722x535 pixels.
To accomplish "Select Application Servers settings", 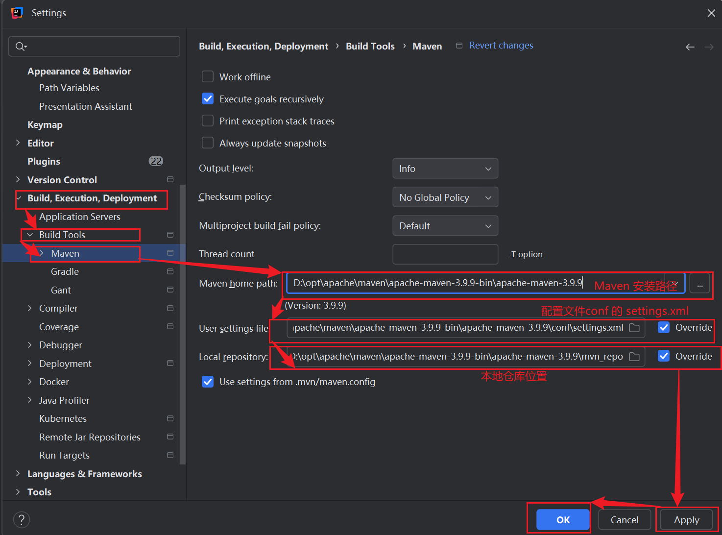I will [80, 217].
